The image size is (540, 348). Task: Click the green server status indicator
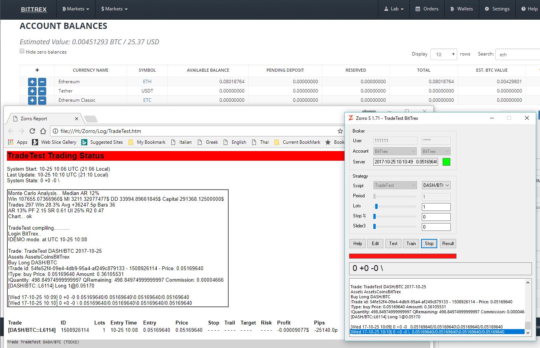pyautogui.click(x=446, y=162)
